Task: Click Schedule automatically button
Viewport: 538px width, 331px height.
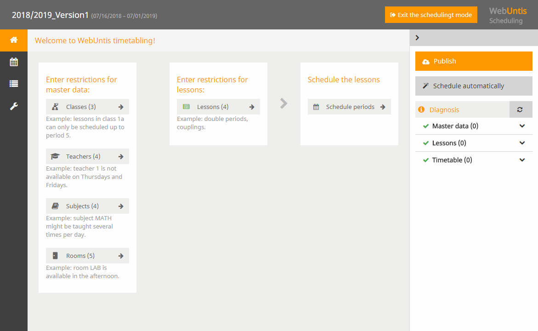Action: coord(474,86)
